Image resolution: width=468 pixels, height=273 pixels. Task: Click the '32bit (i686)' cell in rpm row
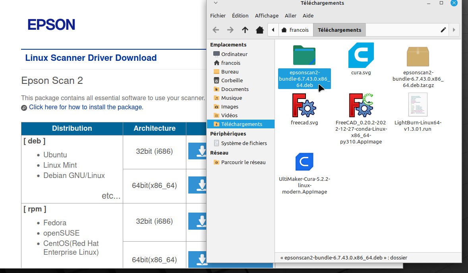(154, 221)
